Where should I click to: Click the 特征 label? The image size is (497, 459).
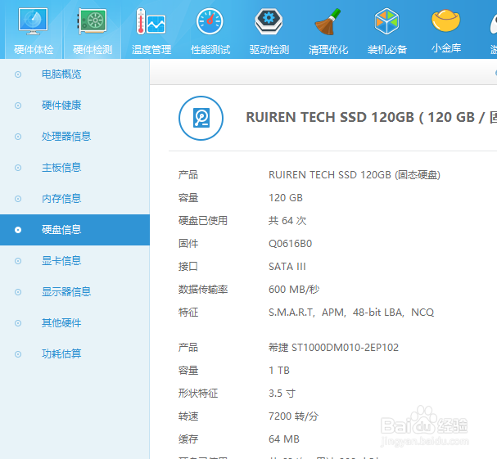point(188,313)
